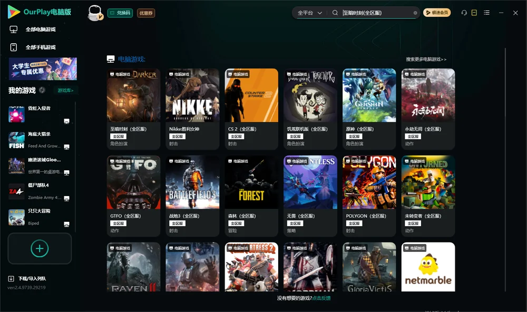The height and width of the screenshot is (312, 527).
Task: Open the 永劫无间 (全区服) game card
Action: pos(428,109)
